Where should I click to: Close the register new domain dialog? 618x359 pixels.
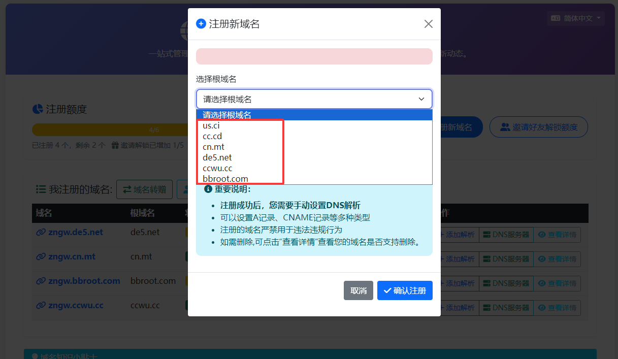coord(428,24)
